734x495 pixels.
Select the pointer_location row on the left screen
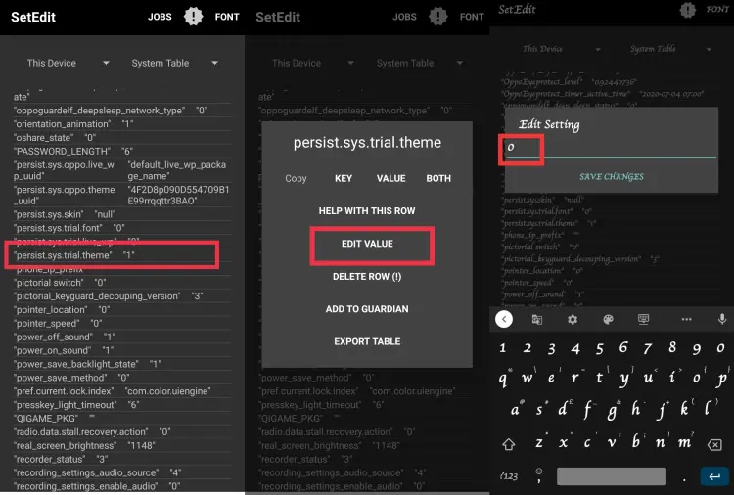pyautogui.click(x=121, y=310)
